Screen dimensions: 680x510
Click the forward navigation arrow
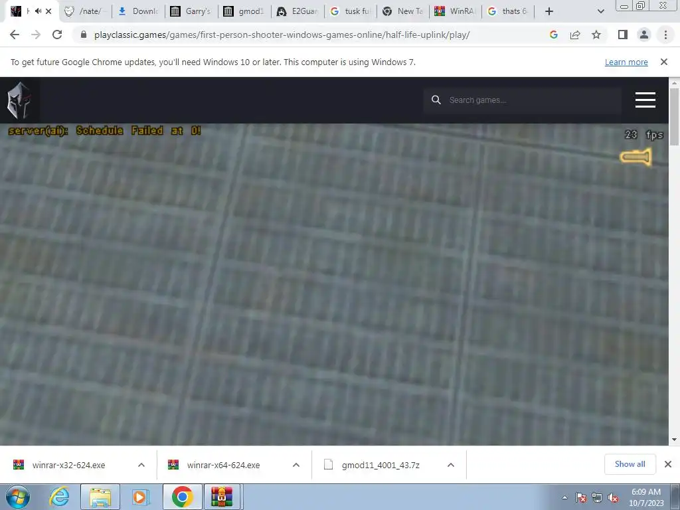[36, 35]
